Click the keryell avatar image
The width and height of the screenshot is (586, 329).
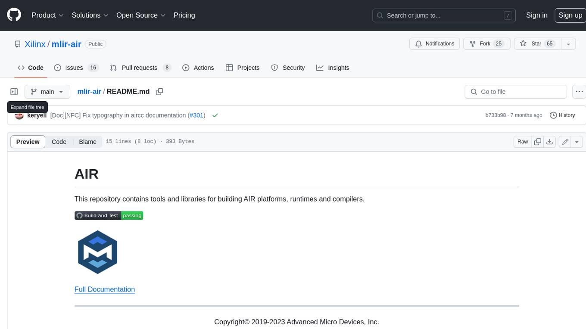tap(19, 115)
